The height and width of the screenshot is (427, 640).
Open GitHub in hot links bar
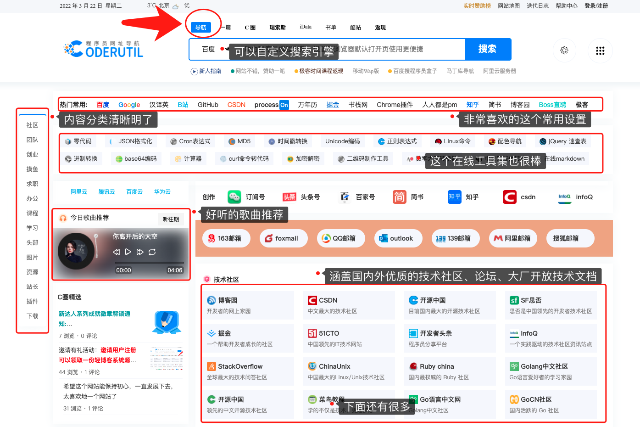(x=208, y=105)
